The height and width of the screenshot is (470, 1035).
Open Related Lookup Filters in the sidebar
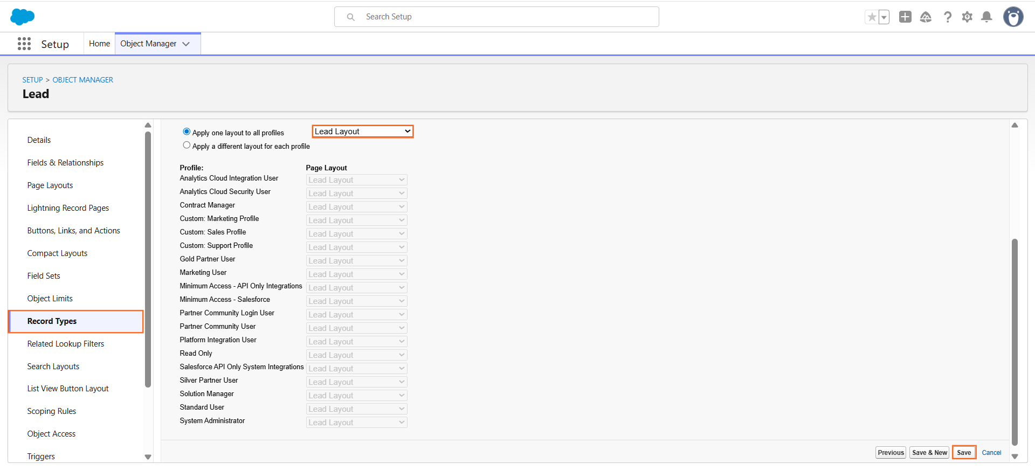pos(66,344)
